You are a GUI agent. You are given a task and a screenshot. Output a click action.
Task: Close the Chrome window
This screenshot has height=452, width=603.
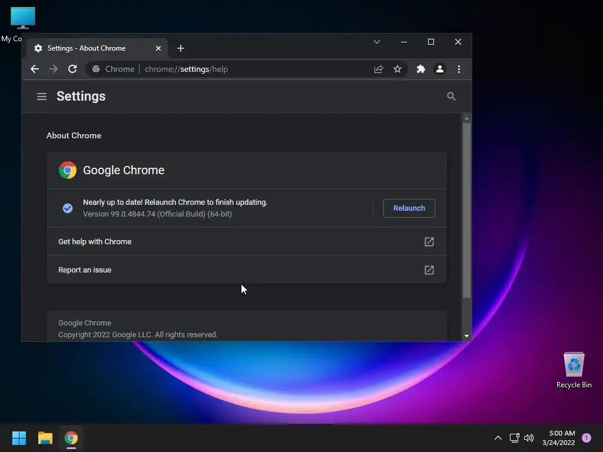point(458,42)
